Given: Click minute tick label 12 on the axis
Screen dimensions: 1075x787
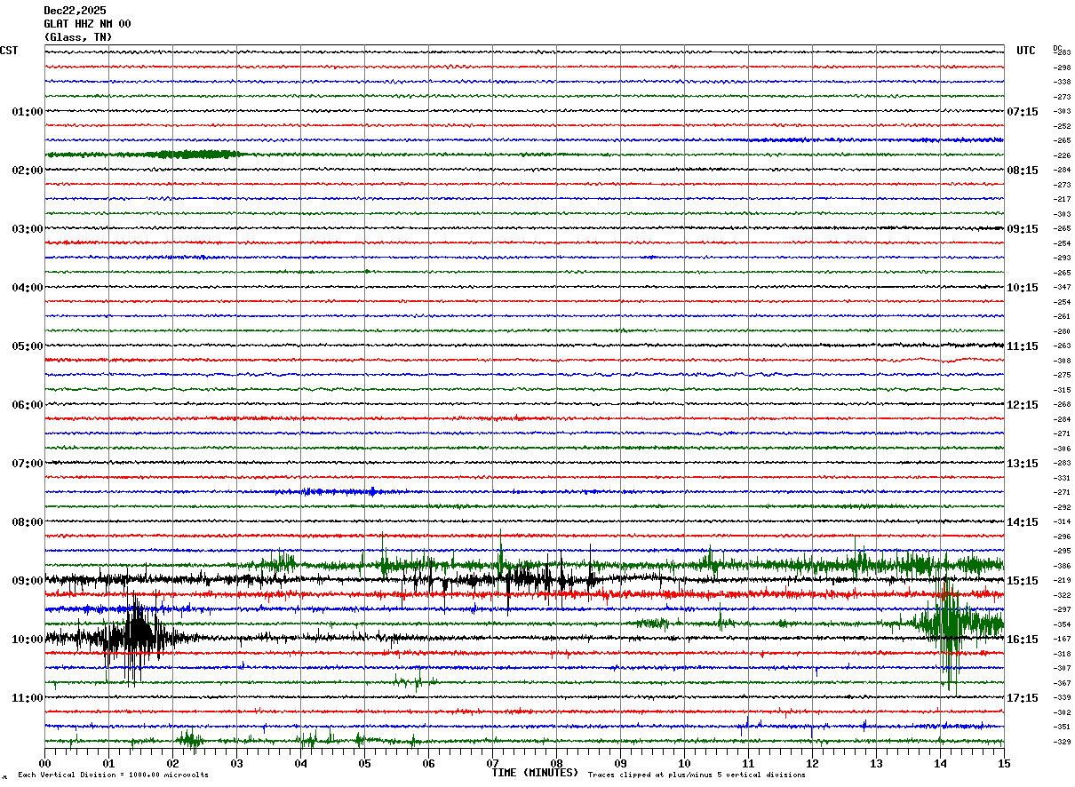Looking at the screenshot, I should [812, 763].
